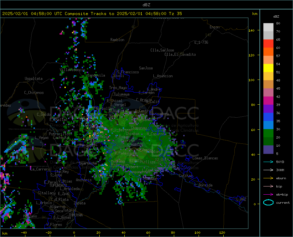This screenshot has width=293, height=237.
Task: Click the Villavicencio place label
Action: tap(72, 70)
